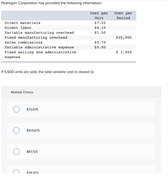The height and width of the screenshot is (176, 168).
Task: Click the Sales commissions row label
Action: click(24, 43)
